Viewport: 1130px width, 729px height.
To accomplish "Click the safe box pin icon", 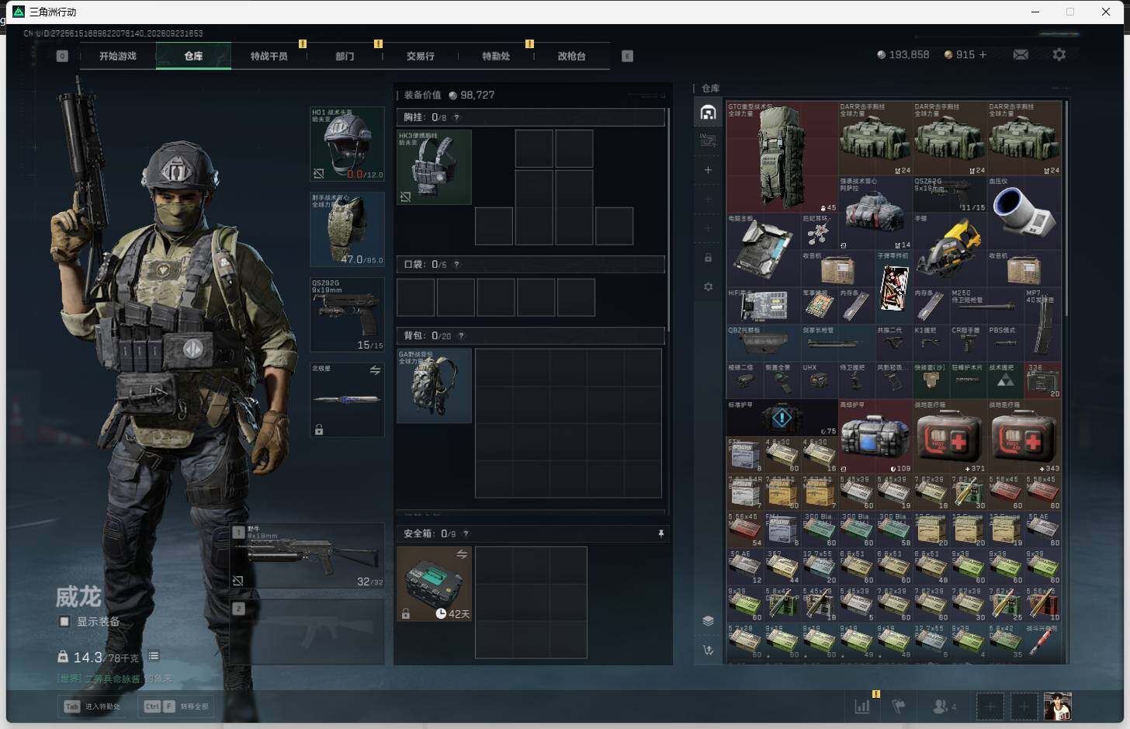I will click(x=660, y=534).
